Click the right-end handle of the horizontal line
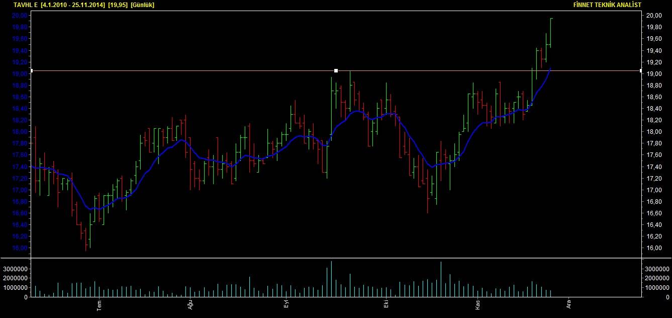 tap(640, 71)
